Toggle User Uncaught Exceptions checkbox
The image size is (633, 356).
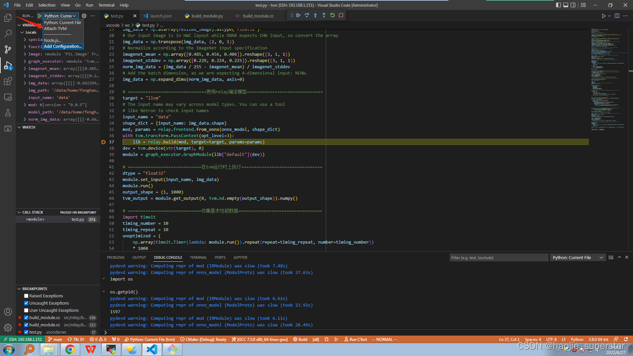click(x=26, y=311)
